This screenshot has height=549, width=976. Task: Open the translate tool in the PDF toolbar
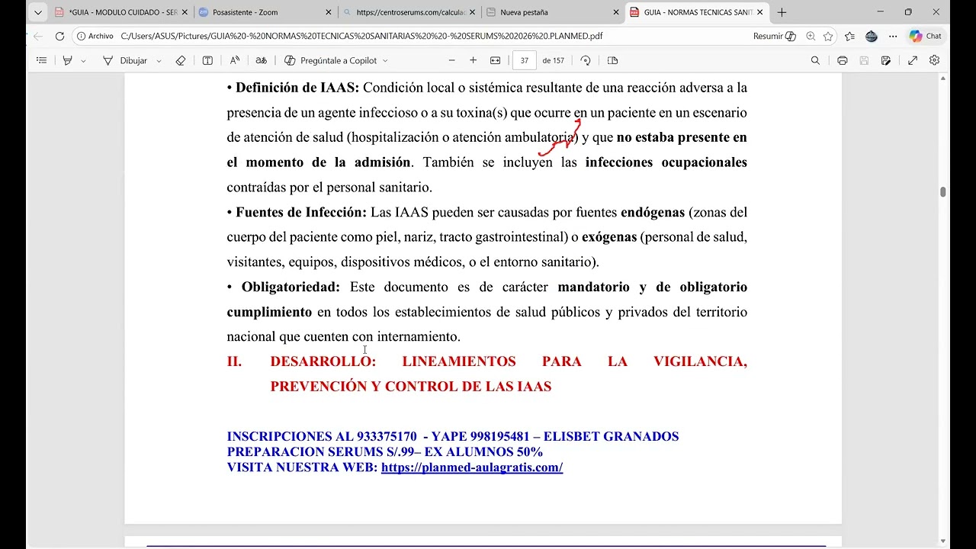[261, 60]
